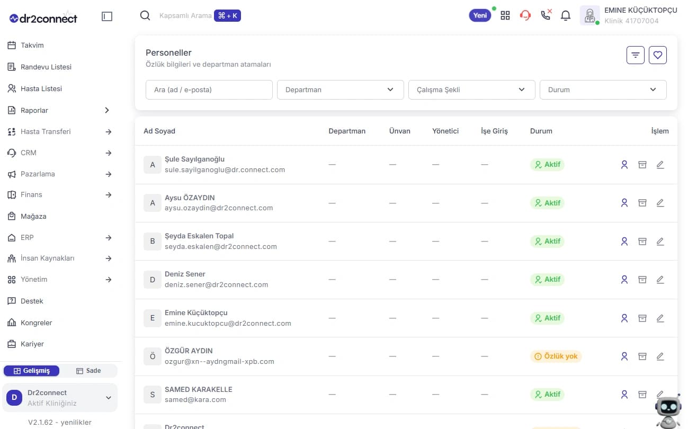Focus the Ara (ad / e-posta) field
This screenshot has width=688, height=429.
[209, 90]
